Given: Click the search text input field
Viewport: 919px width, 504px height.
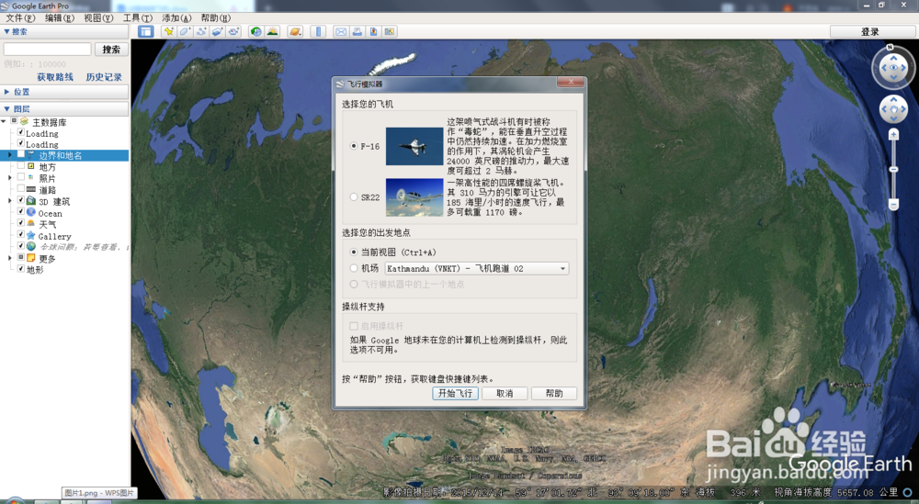Looking at the screenshot, I should pos(48,50).
